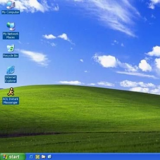Click the AOL Instant Messenger text label
The width and height of the screenshot is (160, 160).
11,101
